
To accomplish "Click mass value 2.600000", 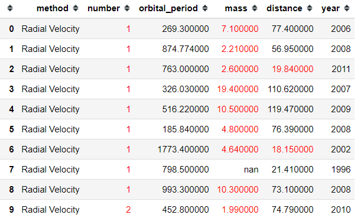I will click(240, 69).
